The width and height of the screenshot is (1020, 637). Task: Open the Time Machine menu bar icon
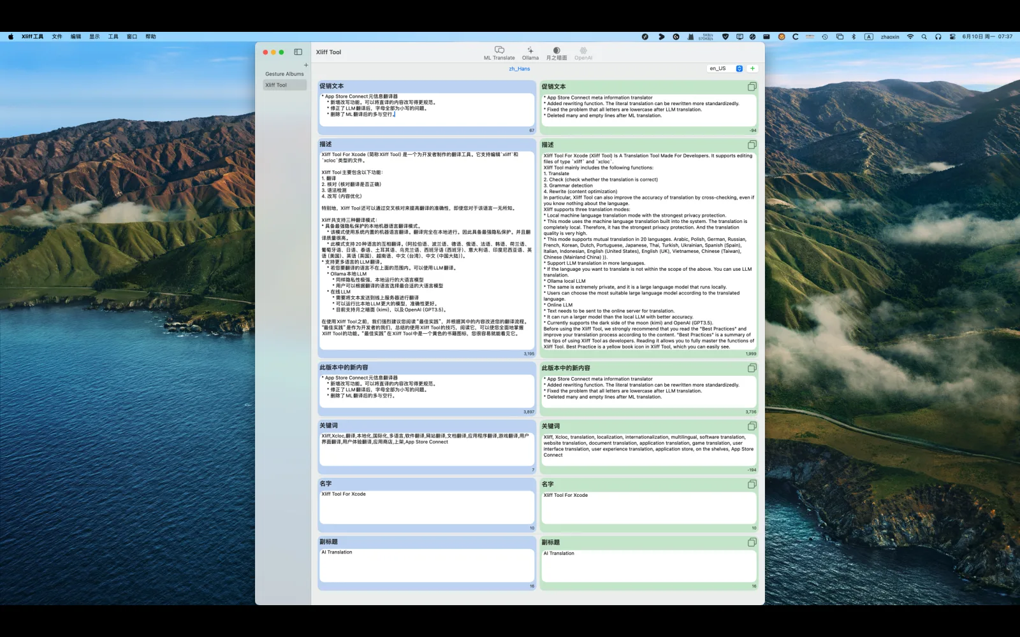824,37
